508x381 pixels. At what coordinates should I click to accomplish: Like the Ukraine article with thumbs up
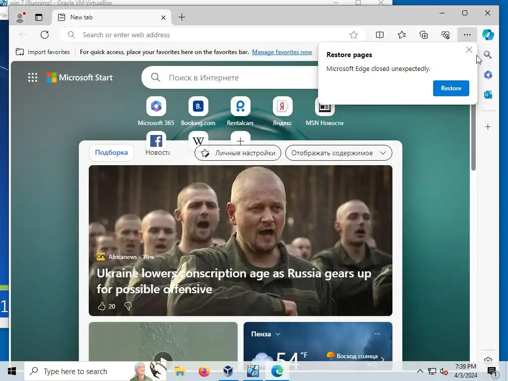click(x=101, y=306)
